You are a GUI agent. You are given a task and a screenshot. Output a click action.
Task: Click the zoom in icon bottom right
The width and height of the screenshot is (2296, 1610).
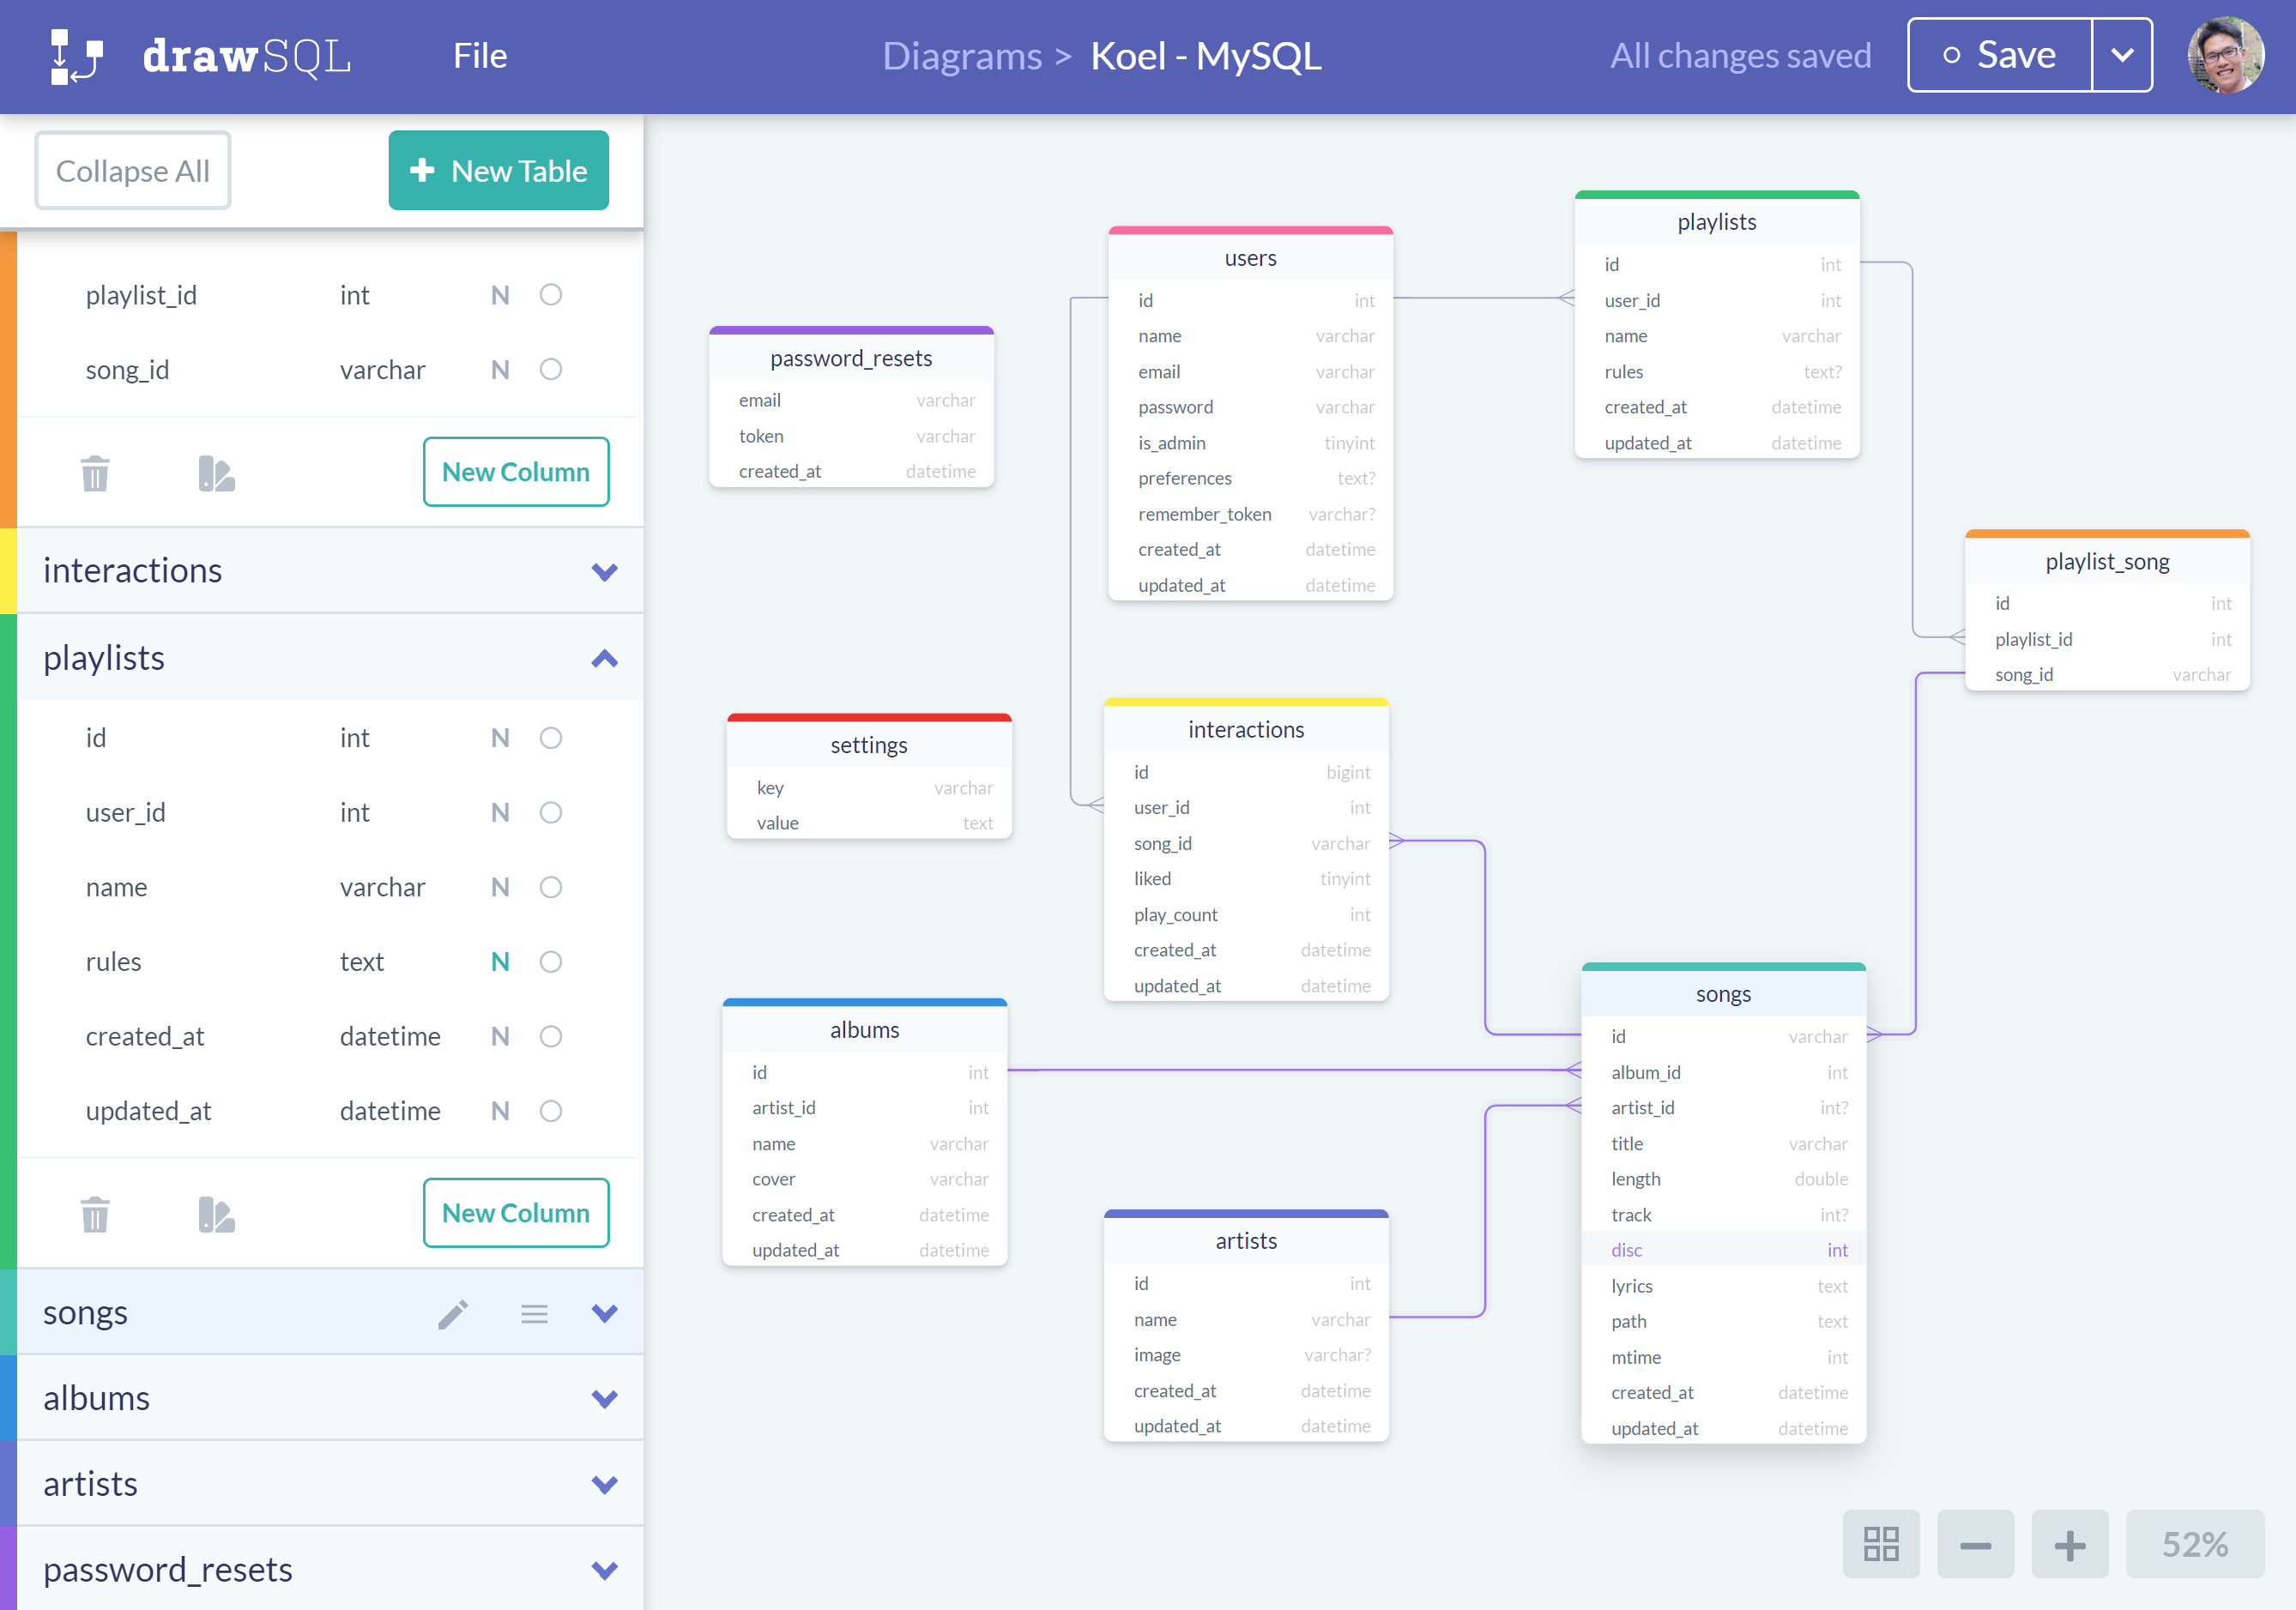[2071, 1542]
